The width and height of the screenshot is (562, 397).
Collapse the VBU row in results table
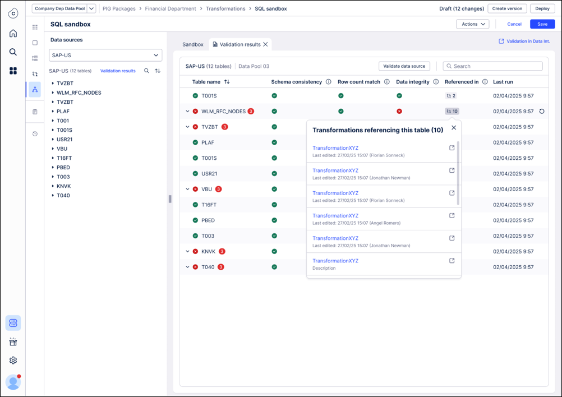click(x=187, y=190)
